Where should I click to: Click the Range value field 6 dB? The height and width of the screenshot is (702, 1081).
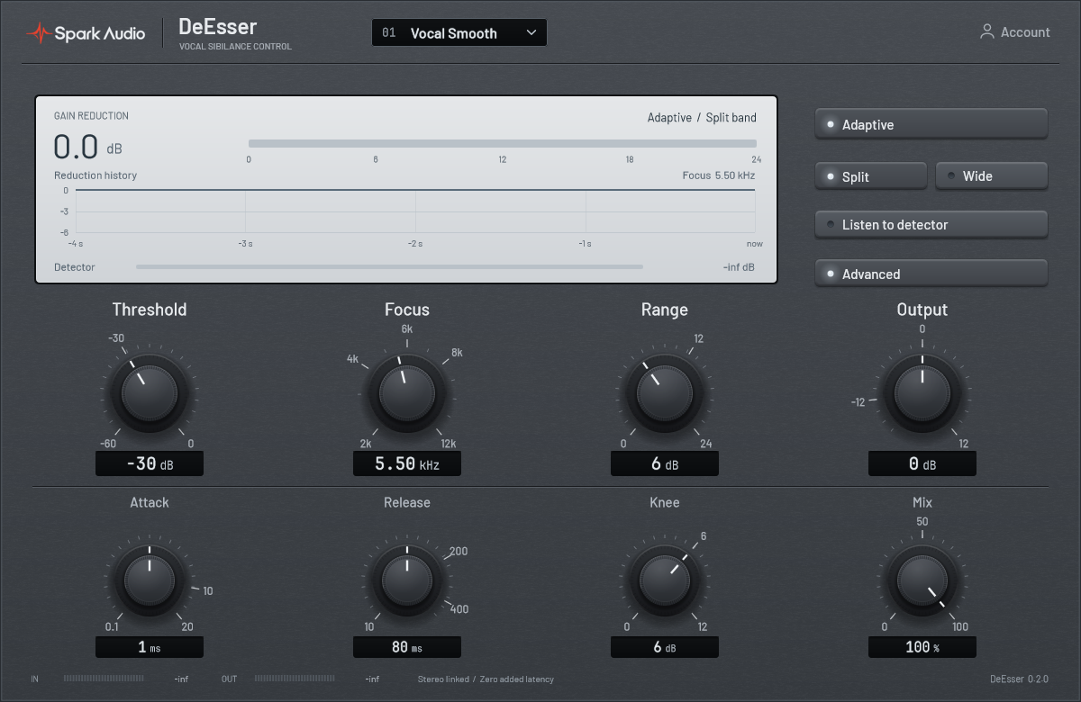(x=665, y=464)
